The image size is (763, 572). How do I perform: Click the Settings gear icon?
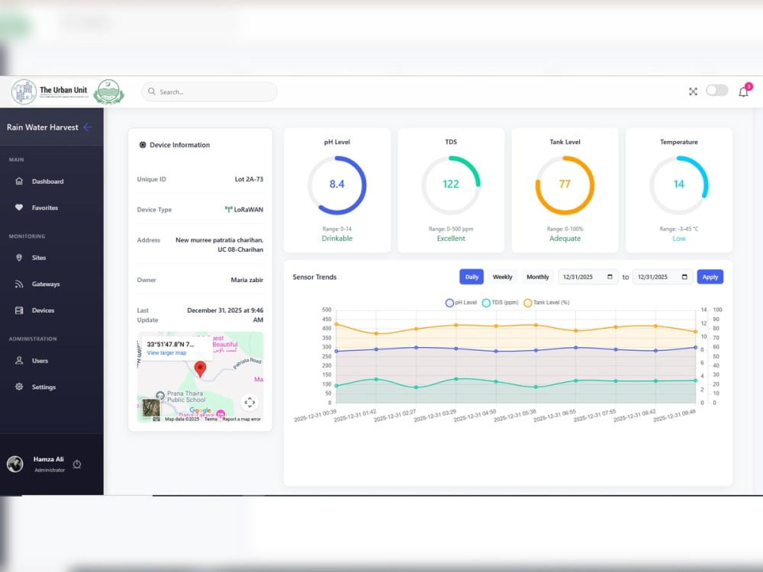tap(19, 387)
